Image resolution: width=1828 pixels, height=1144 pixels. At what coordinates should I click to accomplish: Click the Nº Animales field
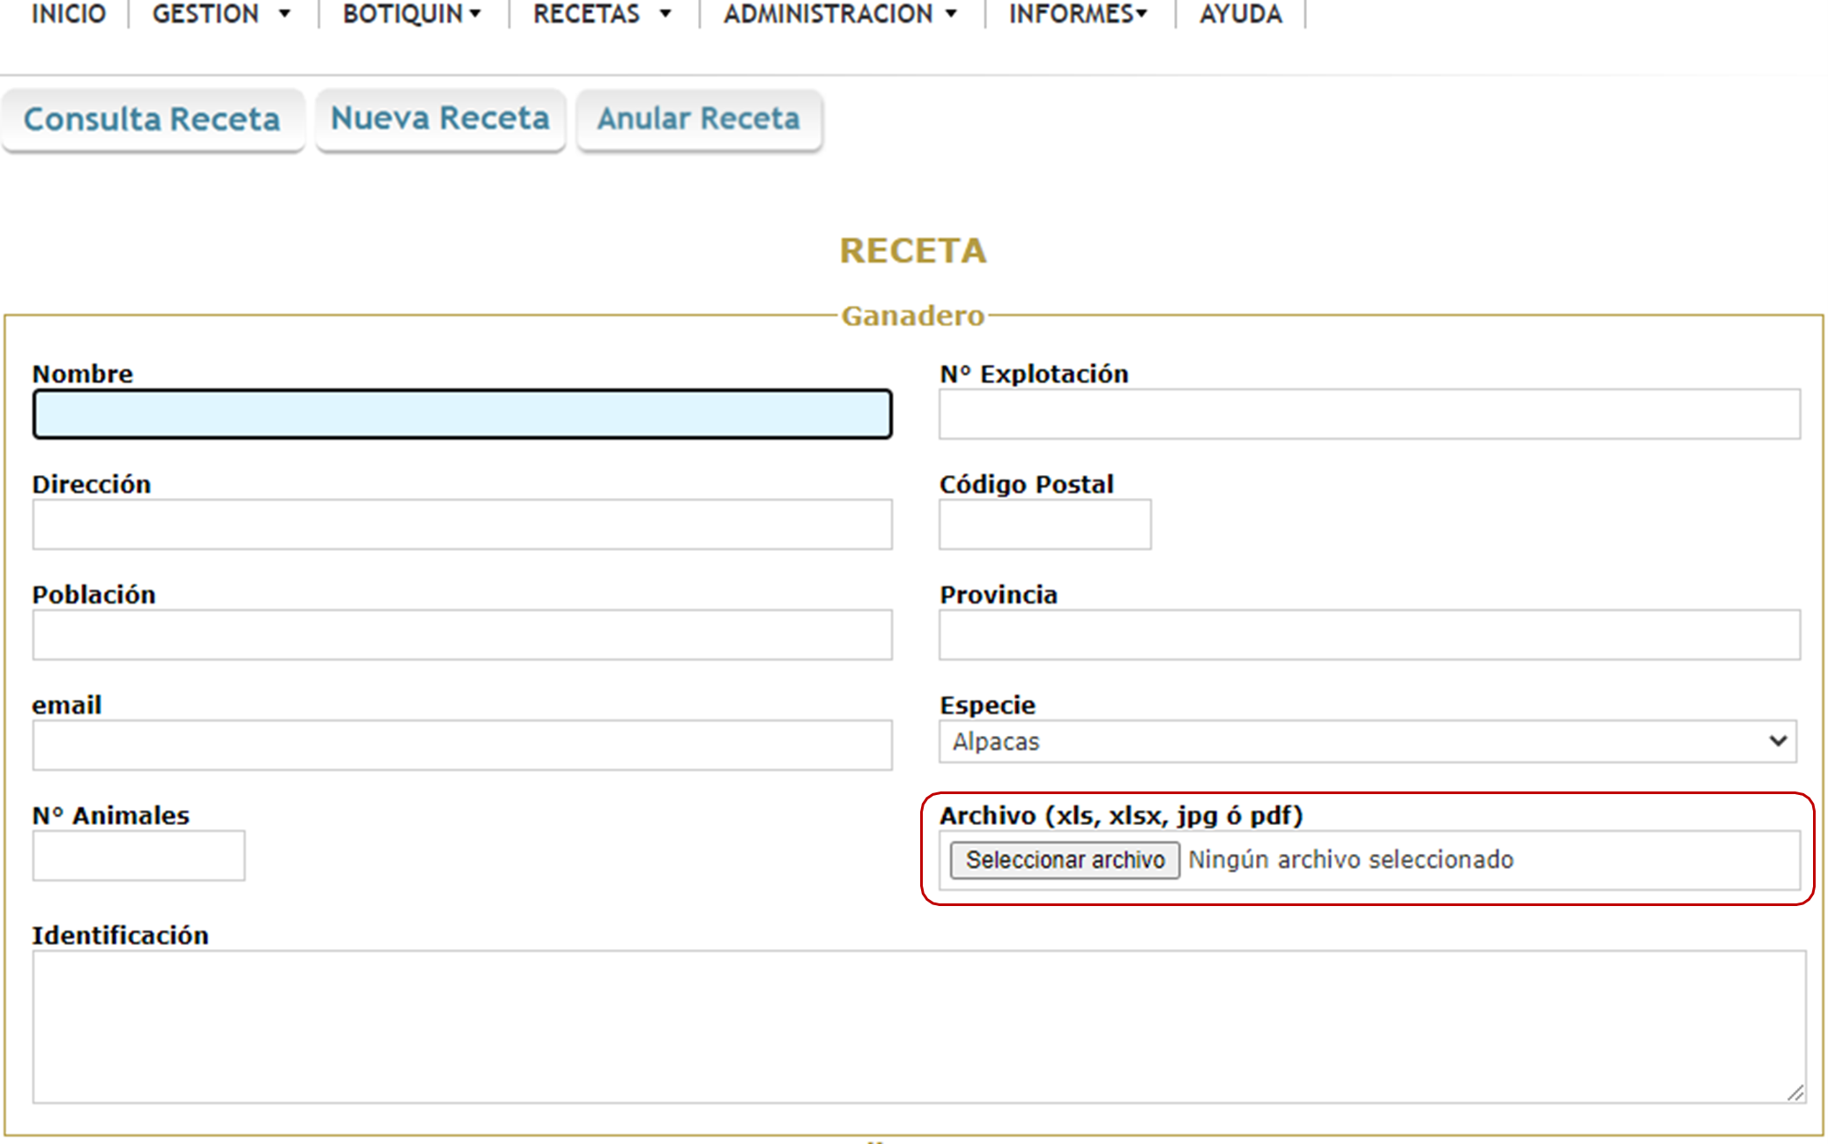(138, 855)
